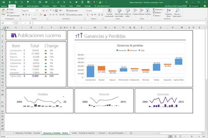Open Buscar y seleccionar magnifier
The image size is (208, 138).
[177, 13]
